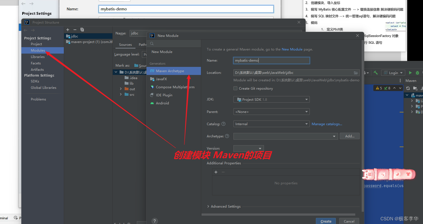Select the Compose Multiplatform generator

[x=174, y=87]
